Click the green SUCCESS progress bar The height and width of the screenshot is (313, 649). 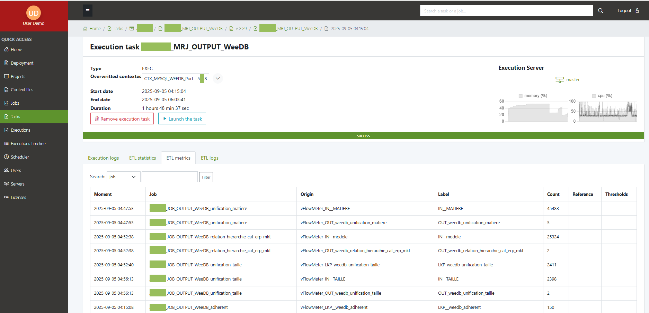pos(363,136)
